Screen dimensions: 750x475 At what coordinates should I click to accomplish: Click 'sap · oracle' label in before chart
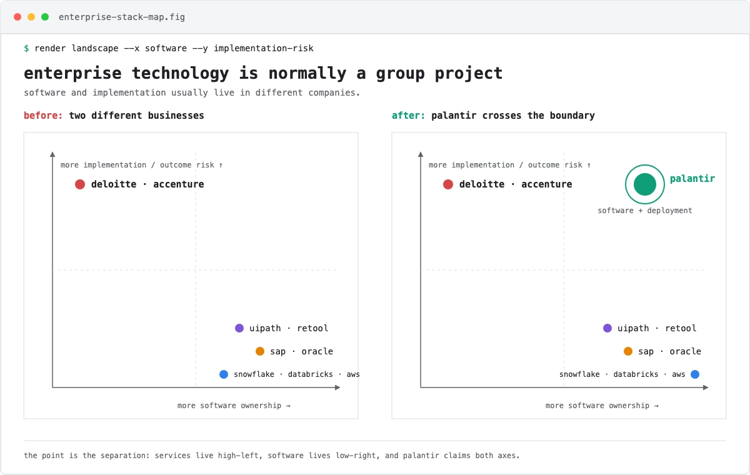coord(302,351)
